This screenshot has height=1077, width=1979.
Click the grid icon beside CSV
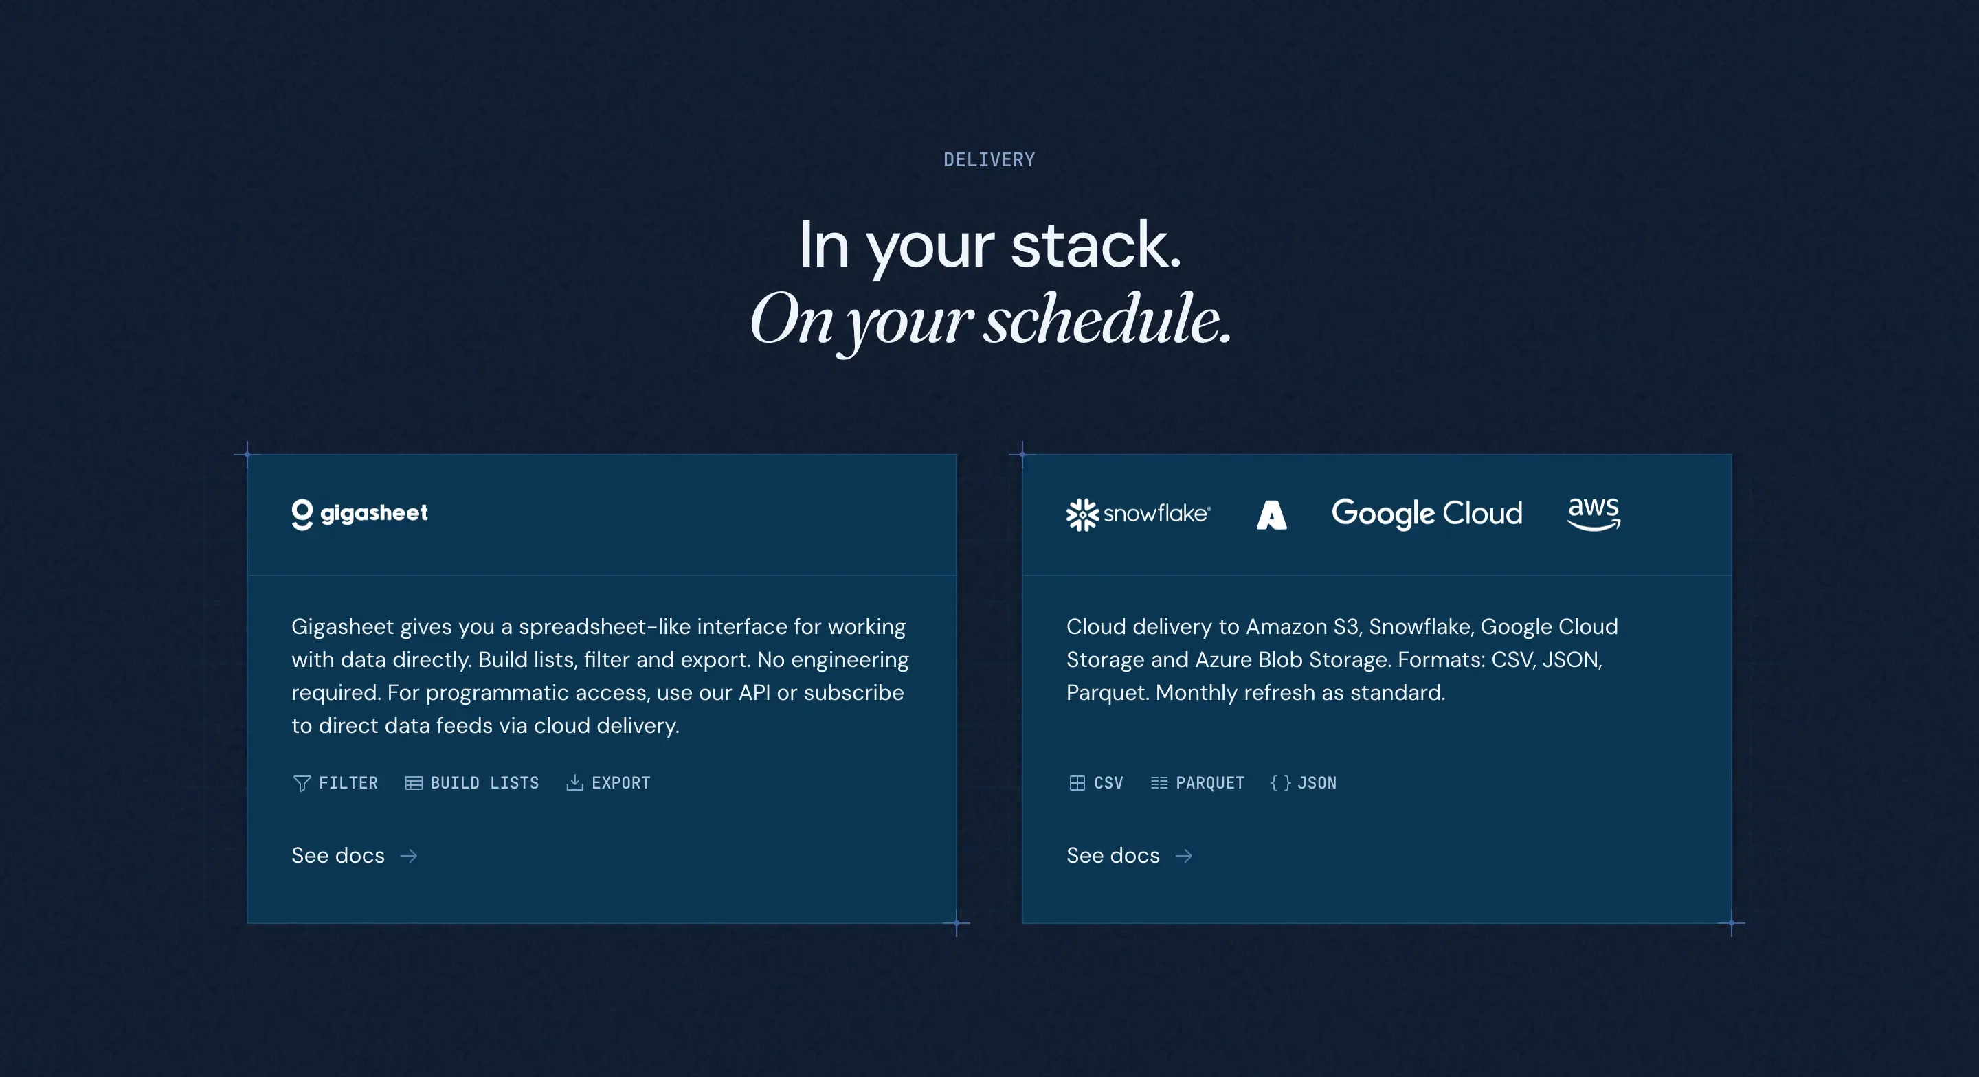[1076, 783]
